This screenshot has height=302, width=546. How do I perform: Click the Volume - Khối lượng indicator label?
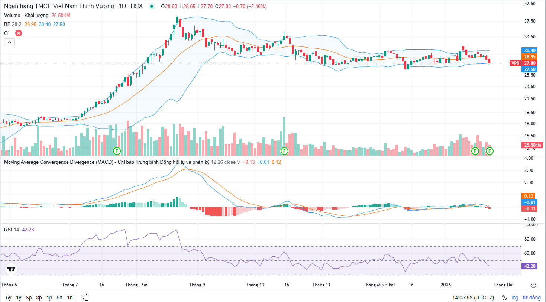click(x=26, y=15)
